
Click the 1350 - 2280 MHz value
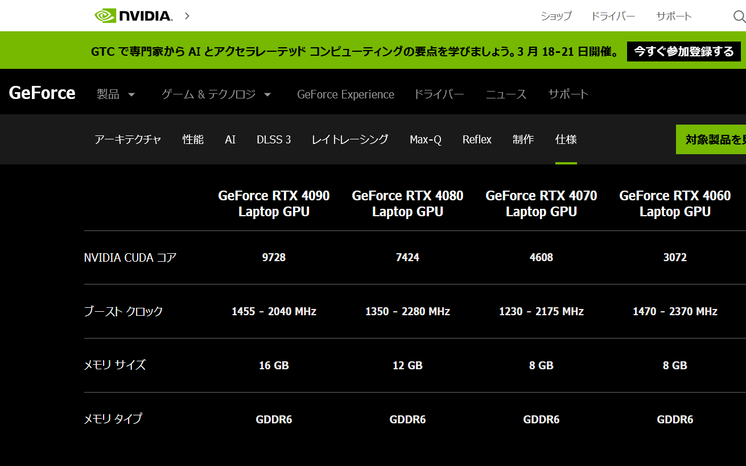tap(407, 312)
